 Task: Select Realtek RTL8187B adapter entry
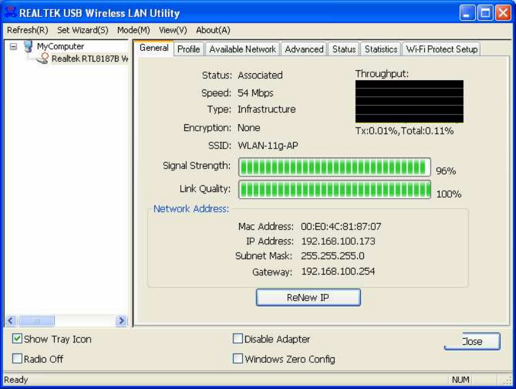pos(90,58)
